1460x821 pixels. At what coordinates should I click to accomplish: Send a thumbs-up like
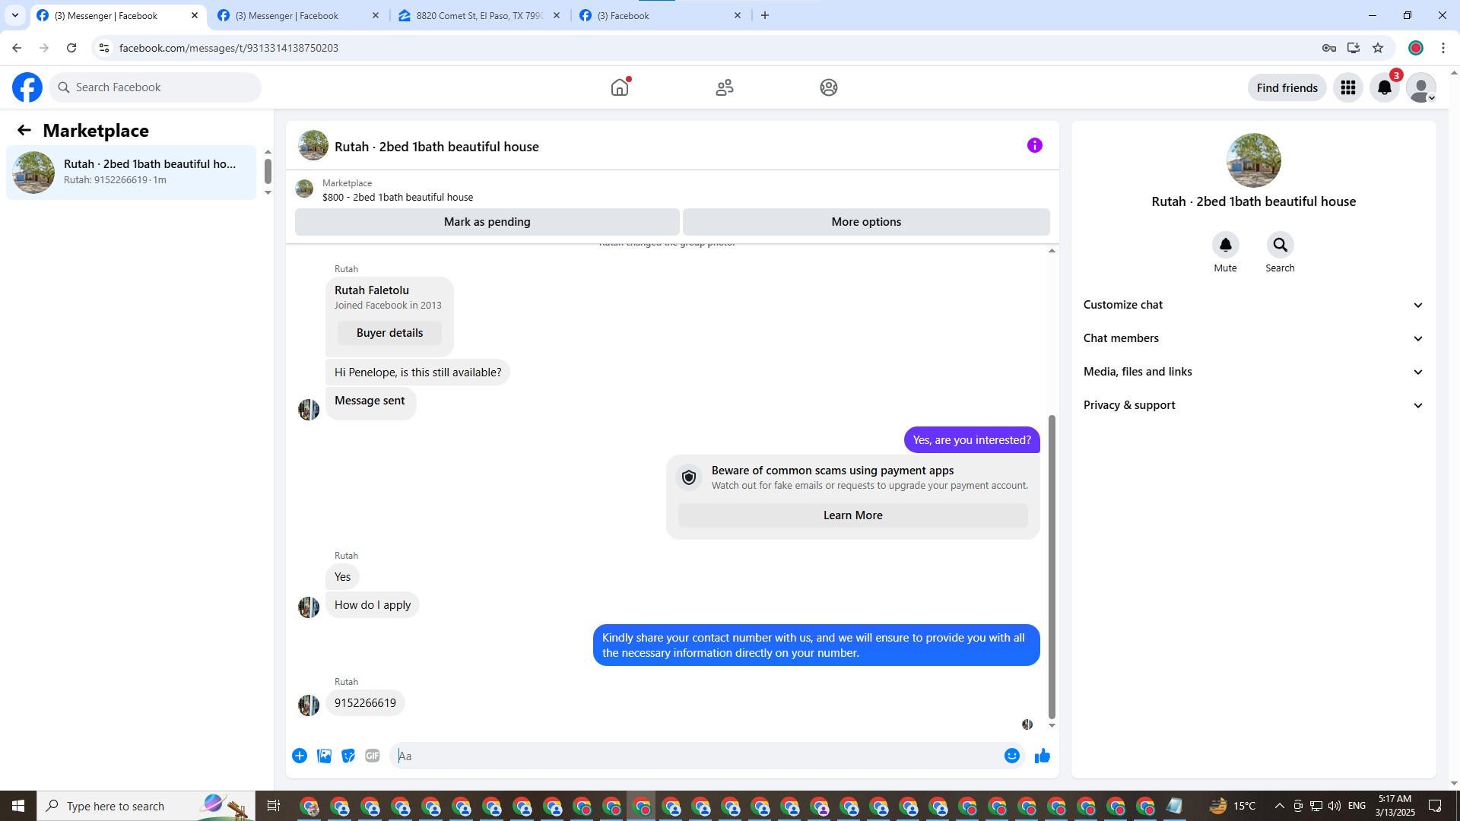[x=1043, y=756]
